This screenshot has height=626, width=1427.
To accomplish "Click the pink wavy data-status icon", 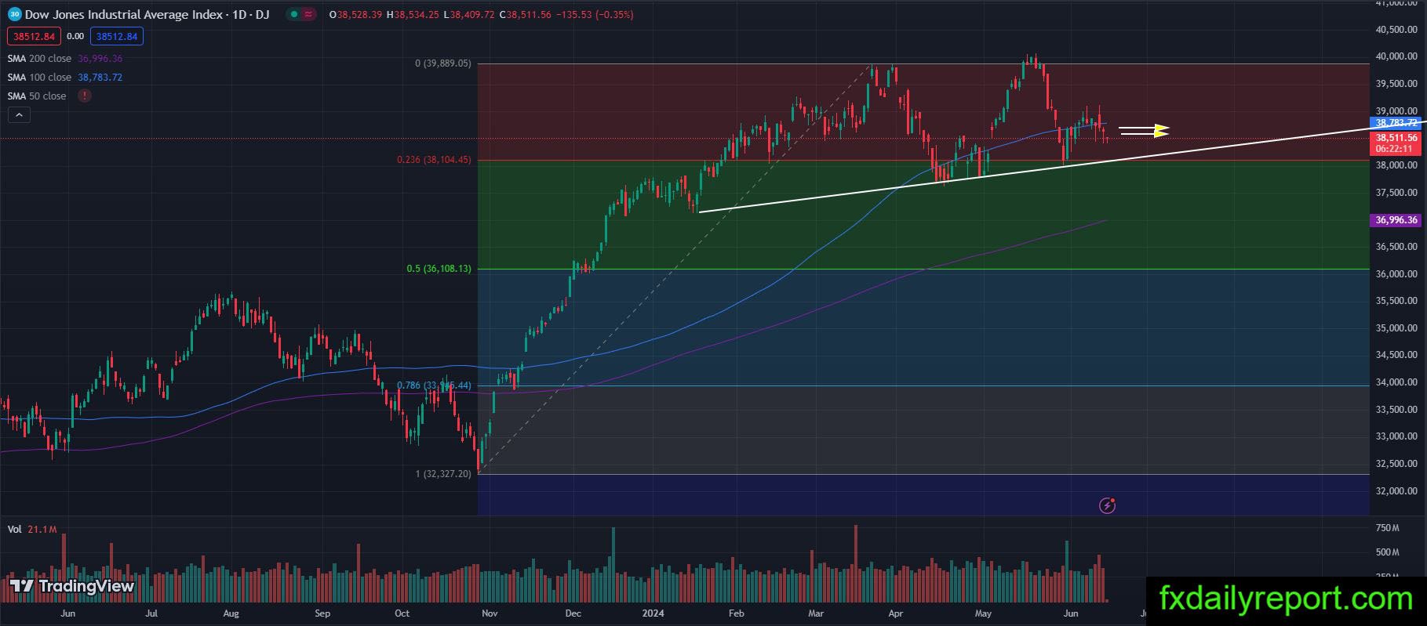I will (x=308, y=14).
